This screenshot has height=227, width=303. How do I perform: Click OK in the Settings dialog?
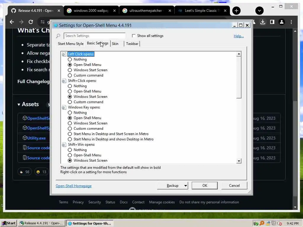pos(205,186)
